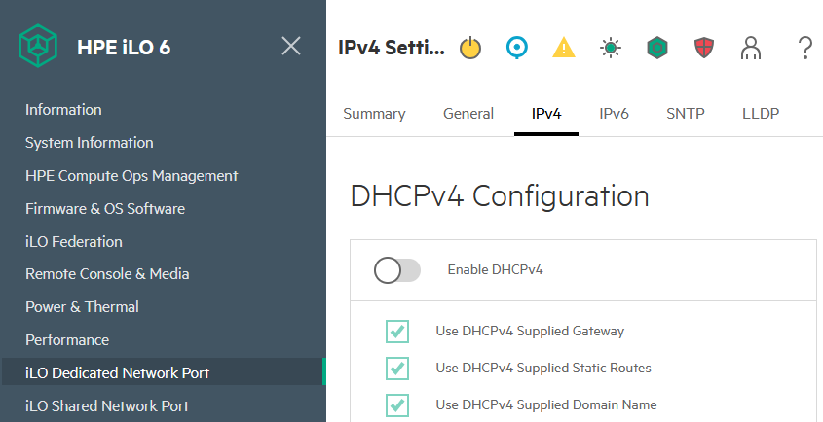Click the DHCPv4 Configuration heading

tap(500, 196)
